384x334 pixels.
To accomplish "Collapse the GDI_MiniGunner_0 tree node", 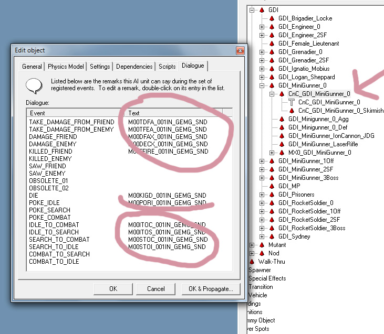I will click(262, 85).
